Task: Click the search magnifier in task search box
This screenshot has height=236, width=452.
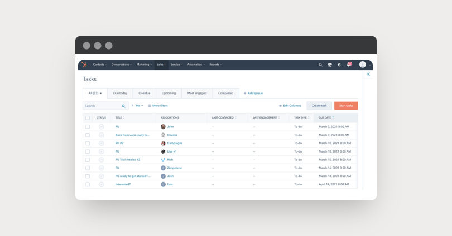Action: point(123,106)
